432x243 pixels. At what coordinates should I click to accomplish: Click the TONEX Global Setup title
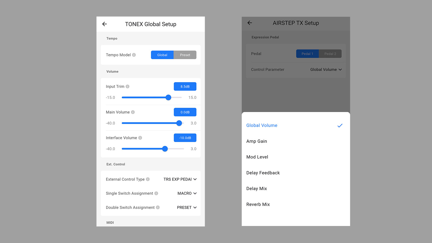151,24
